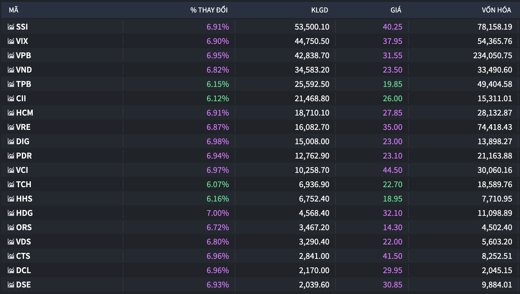
Task: Open the chart icon beside DSE
Action: (x=11, y=285)
